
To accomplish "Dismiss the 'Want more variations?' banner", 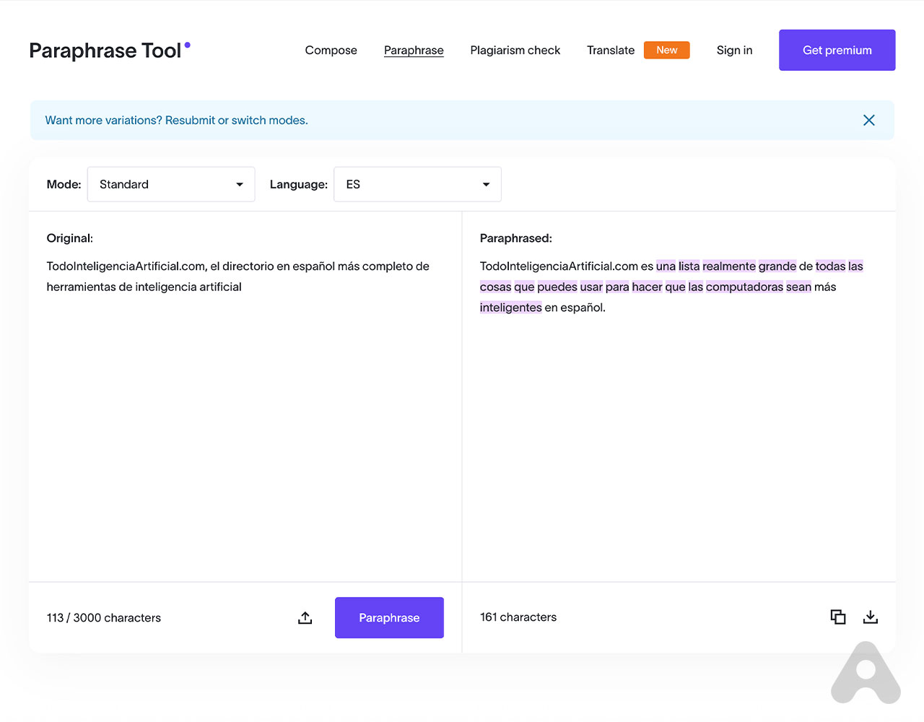I will [868, 121].
